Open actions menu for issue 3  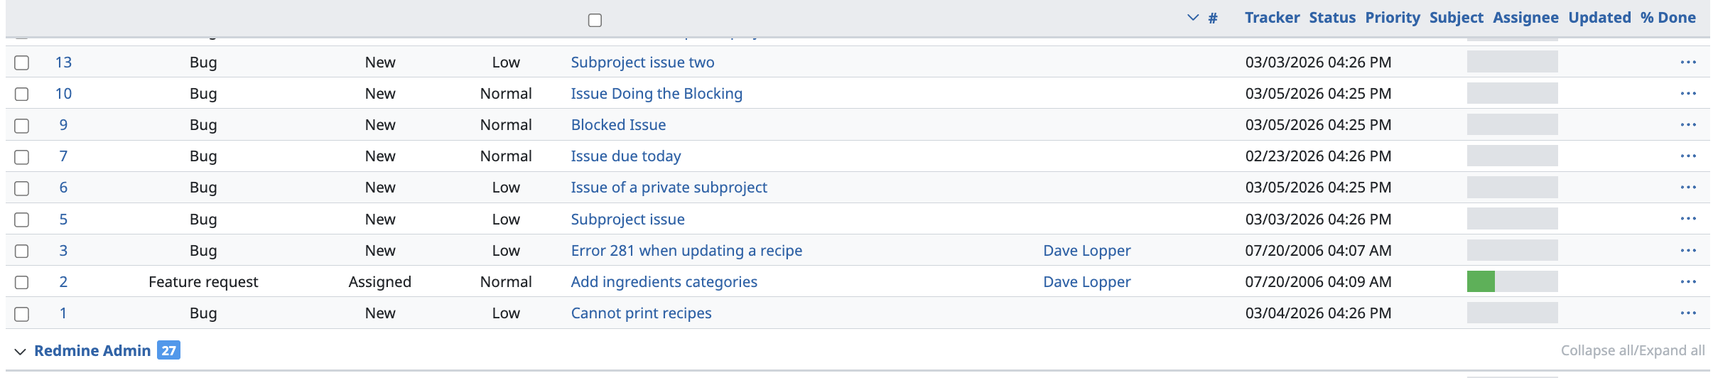[1688, 251]
